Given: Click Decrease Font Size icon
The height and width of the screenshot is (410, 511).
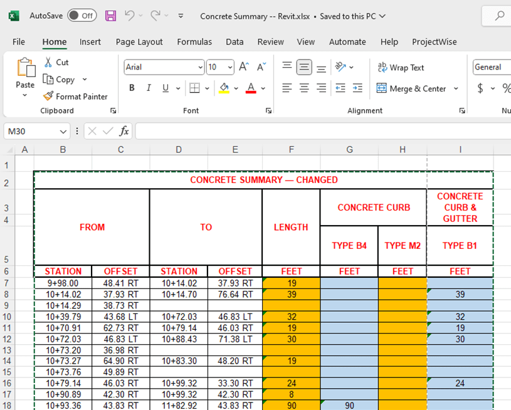Looking at the screenshot, I should 261,67.
